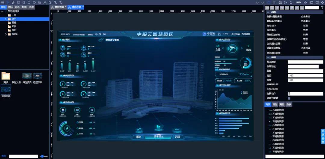Image resolution: width=325 pixels, height=159 pixels.
Task: Select the 楼栋页面 thumbnail
Action: (6, 91)
